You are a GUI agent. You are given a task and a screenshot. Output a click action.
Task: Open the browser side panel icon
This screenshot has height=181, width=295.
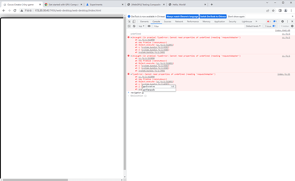[x=280, y=11]
